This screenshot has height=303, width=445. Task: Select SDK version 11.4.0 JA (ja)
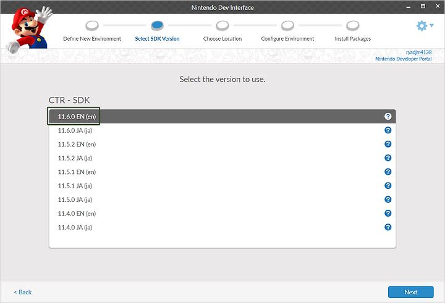tap(222, 227)
